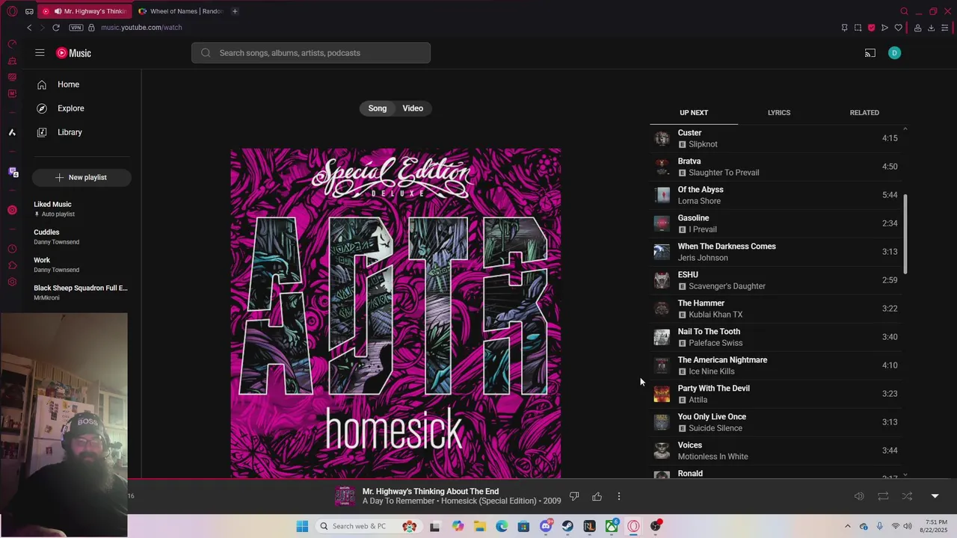Viewport: 957px width, 538px height.
Task: Open the Library section in sidebar
Action: click(81, 132)
